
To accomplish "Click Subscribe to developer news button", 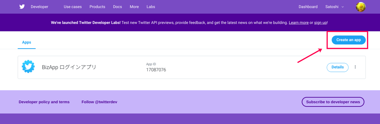I will tap(333, 102).
